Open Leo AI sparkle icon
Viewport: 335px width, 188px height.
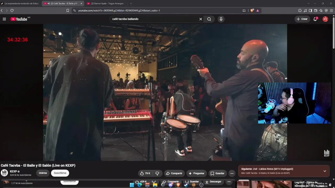pyautogui.click(x=321, y=10)
